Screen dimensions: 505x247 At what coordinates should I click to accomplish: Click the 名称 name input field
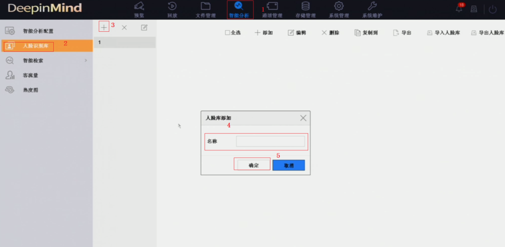tap(270, 141)
